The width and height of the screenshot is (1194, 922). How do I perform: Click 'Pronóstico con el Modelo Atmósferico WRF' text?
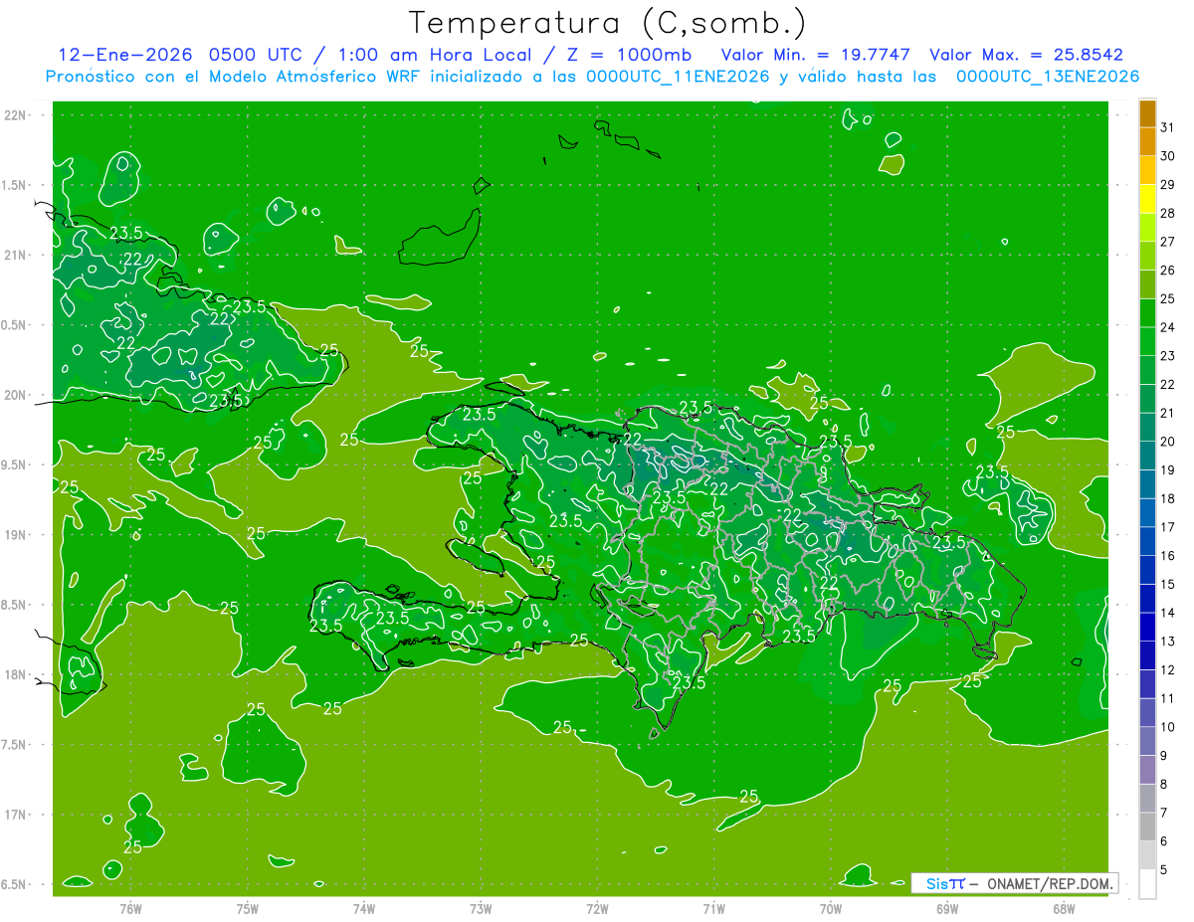tap(234, 76)
